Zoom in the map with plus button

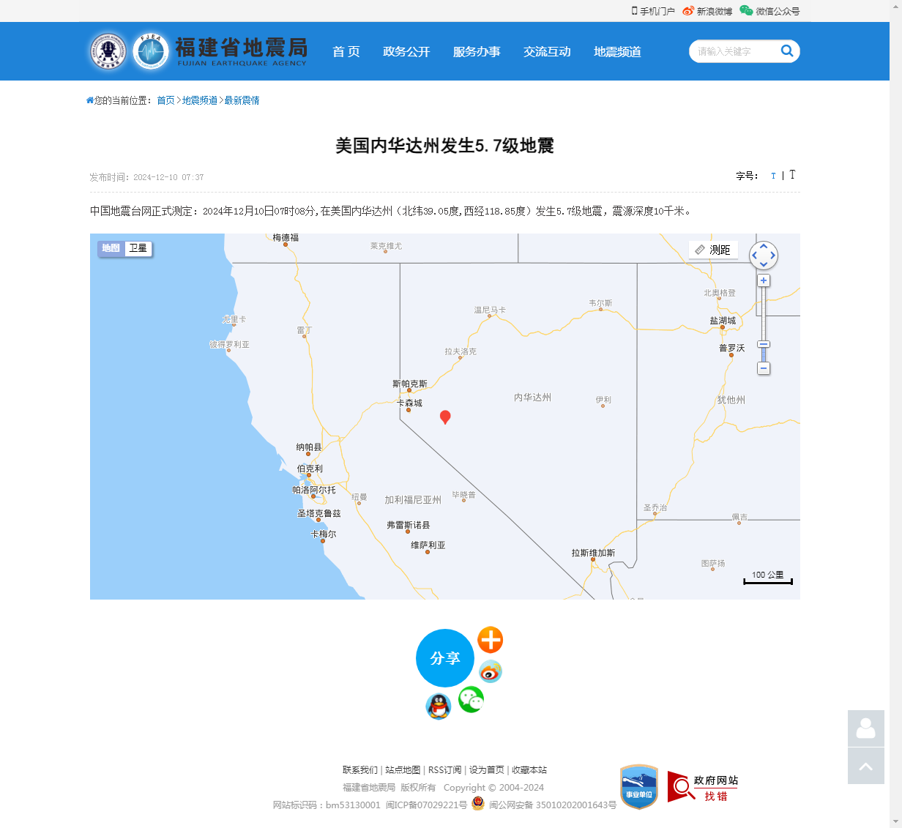(x=764, y=280)
